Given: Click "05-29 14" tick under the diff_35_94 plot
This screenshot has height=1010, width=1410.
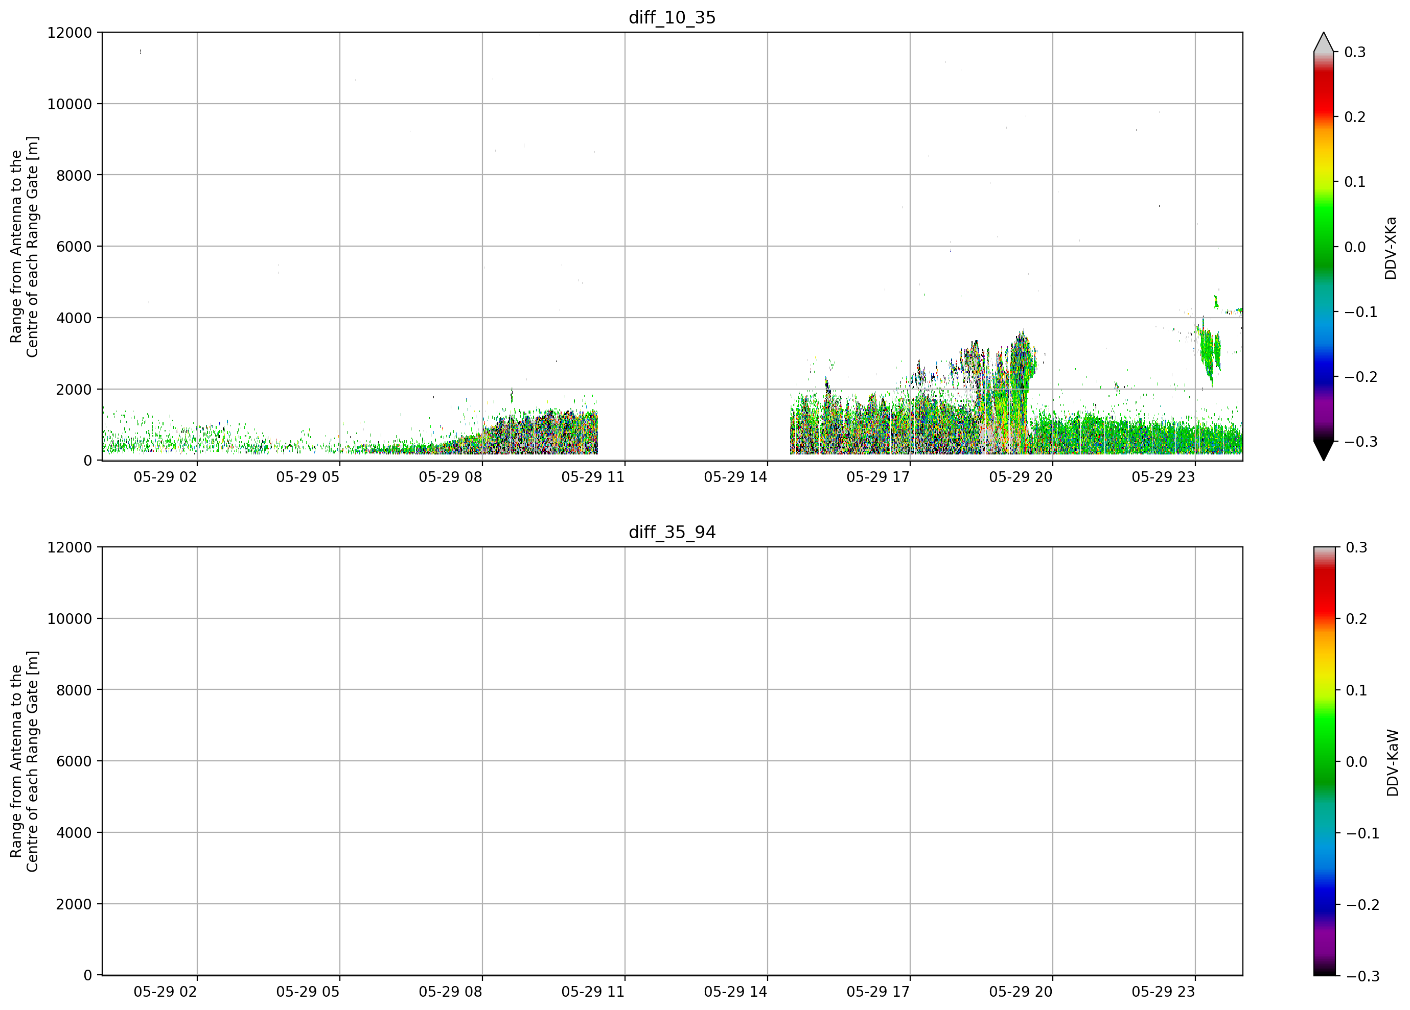Looking at the screenshot, I should (x=735, y=992).
